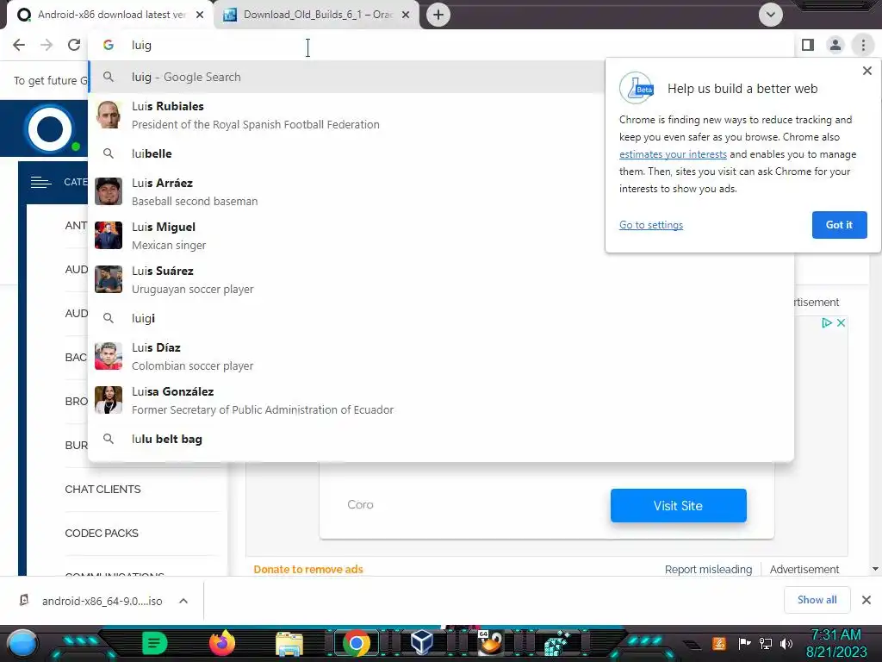Click the categories hamburger menu icon
Screen dimensions: 882x662
click(41, 183)
